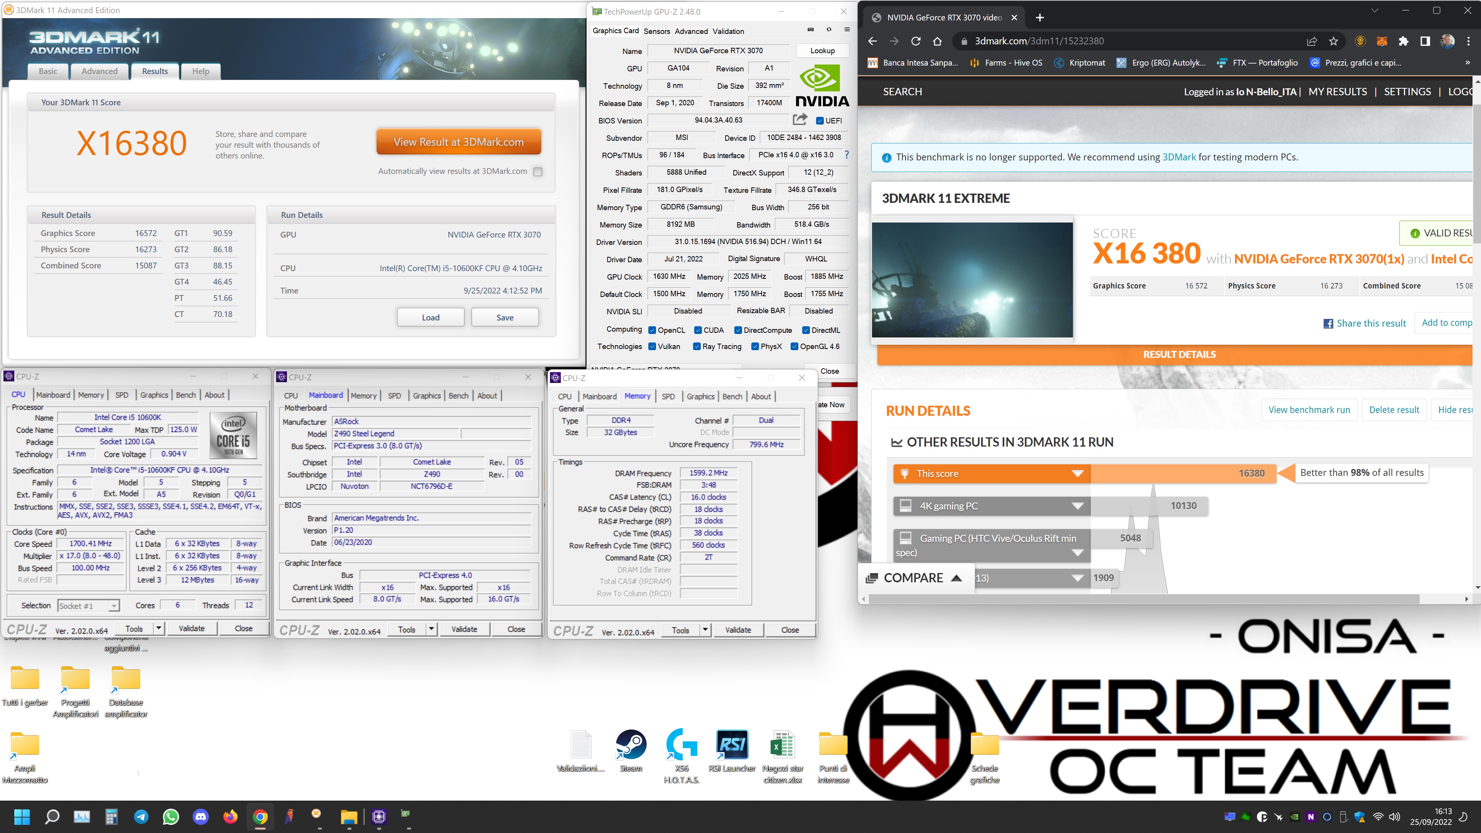Toggle the Ray Tracing checkbox
The image size is (1481, 833).
697,346
